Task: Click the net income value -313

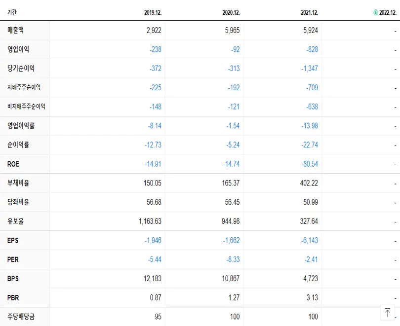Action: pyautogui.click(x=234, y=69)
